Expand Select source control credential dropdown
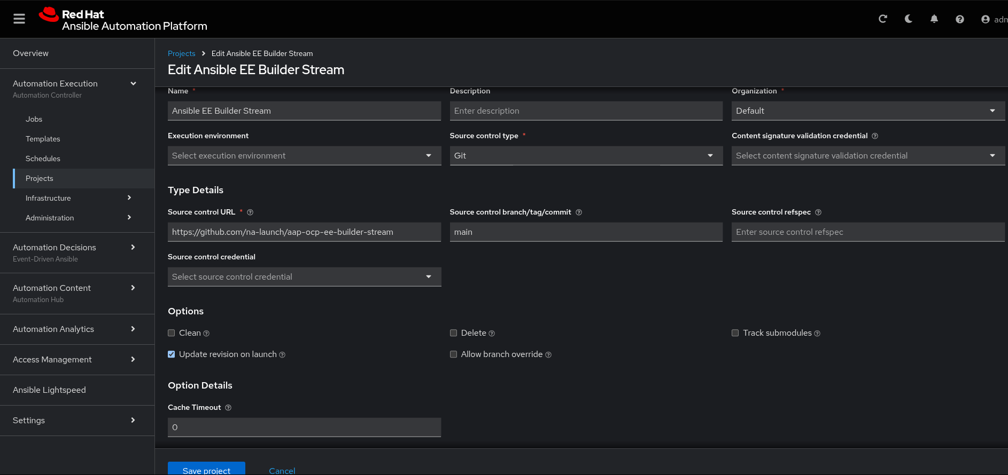 (304, 277)
